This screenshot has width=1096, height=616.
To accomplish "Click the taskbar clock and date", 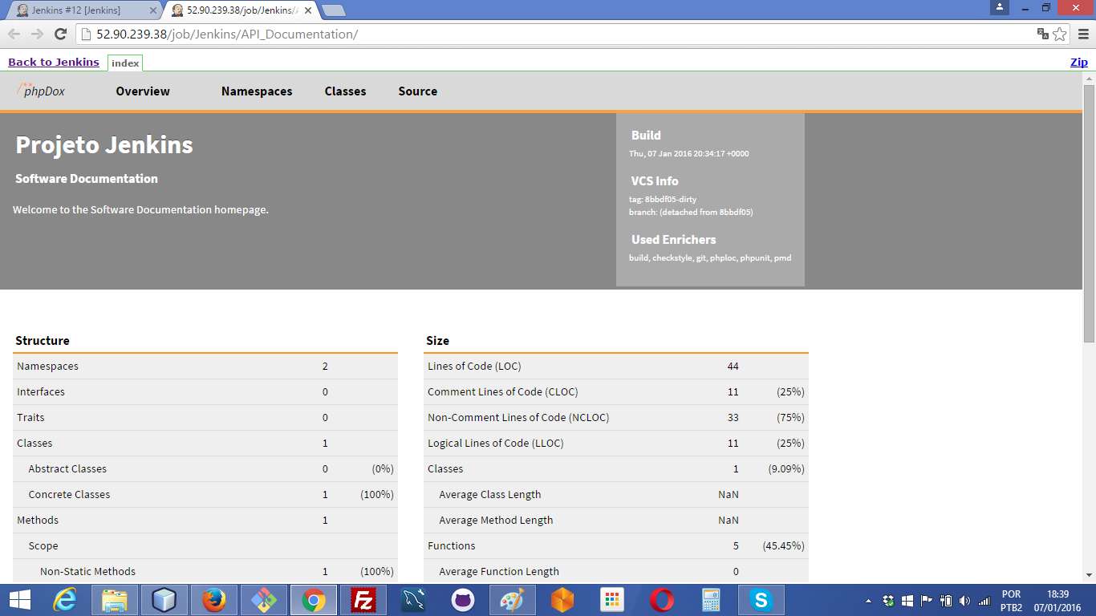I will point(1058,600).
